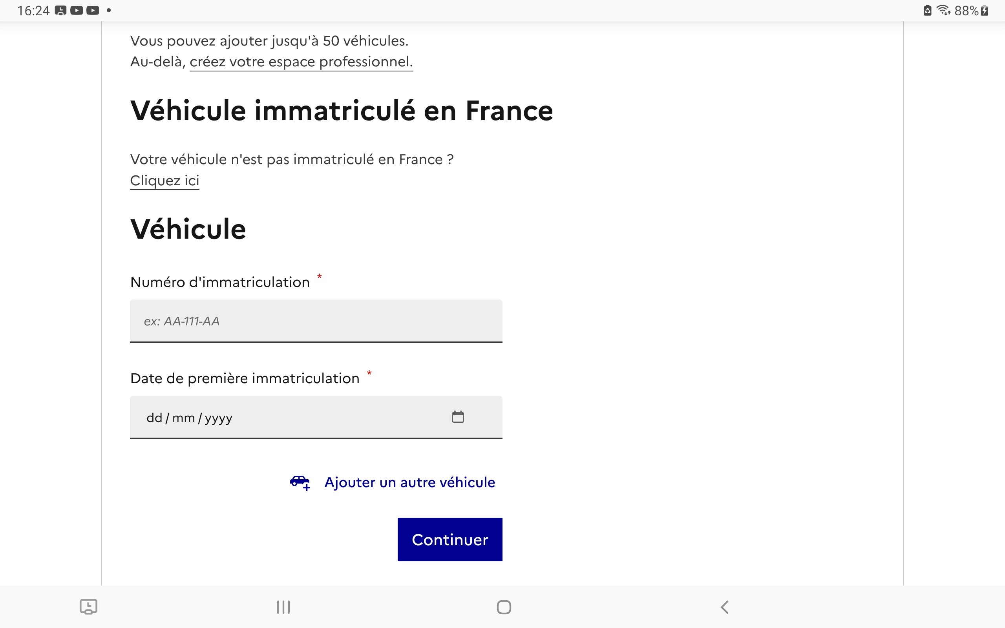Click the car-plus add vehicle icon

[x=300, y=483]
